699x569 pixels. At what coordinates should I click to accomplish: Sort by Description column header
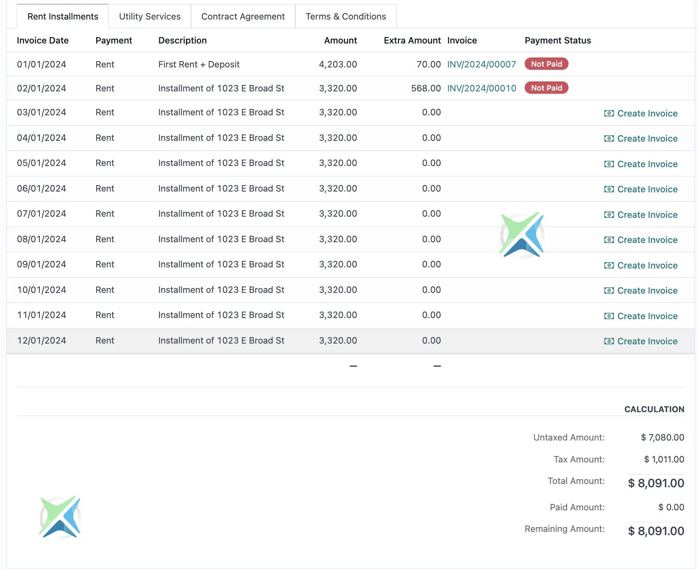pyautogui.click(x=182, y=40)
